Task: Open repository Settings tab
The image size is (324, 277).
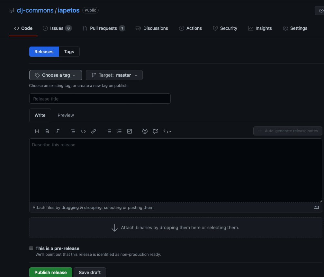Action: (x=295, y=28)
